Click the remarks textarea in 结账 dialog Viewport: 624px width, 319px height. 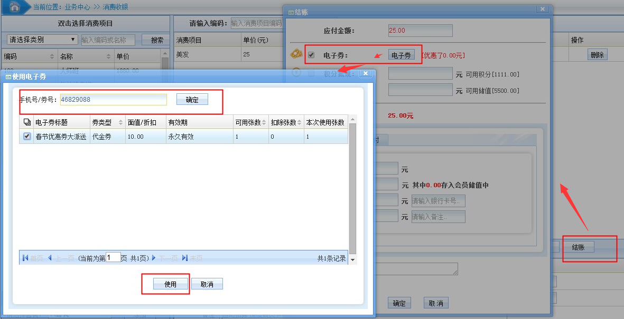(416, 269)
